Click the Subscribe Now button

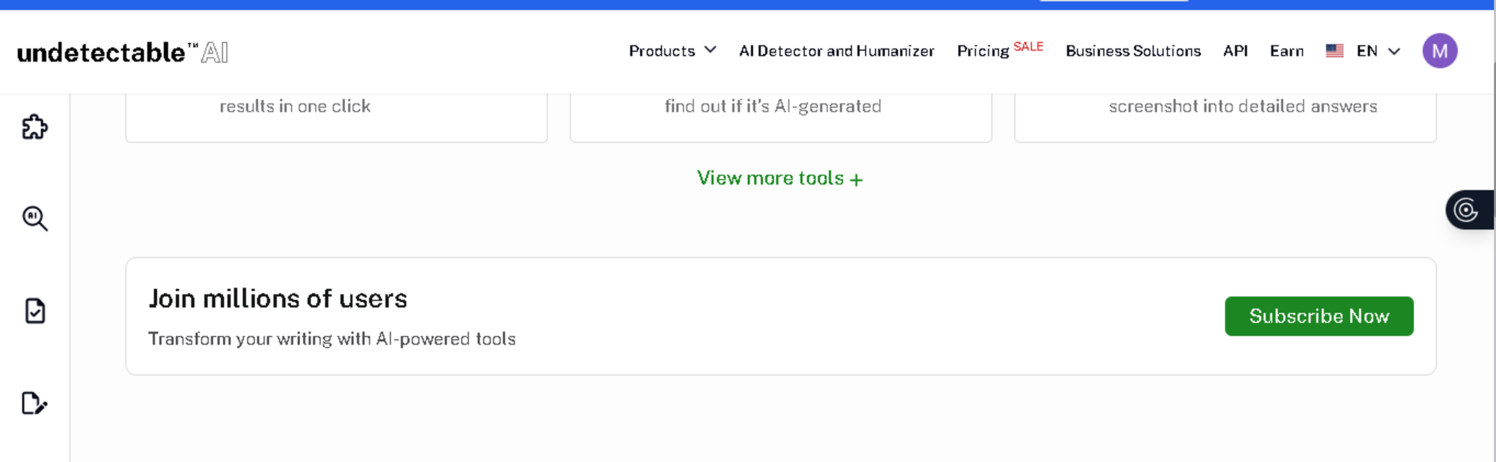pyautogui.click(x=1319, y=316)
